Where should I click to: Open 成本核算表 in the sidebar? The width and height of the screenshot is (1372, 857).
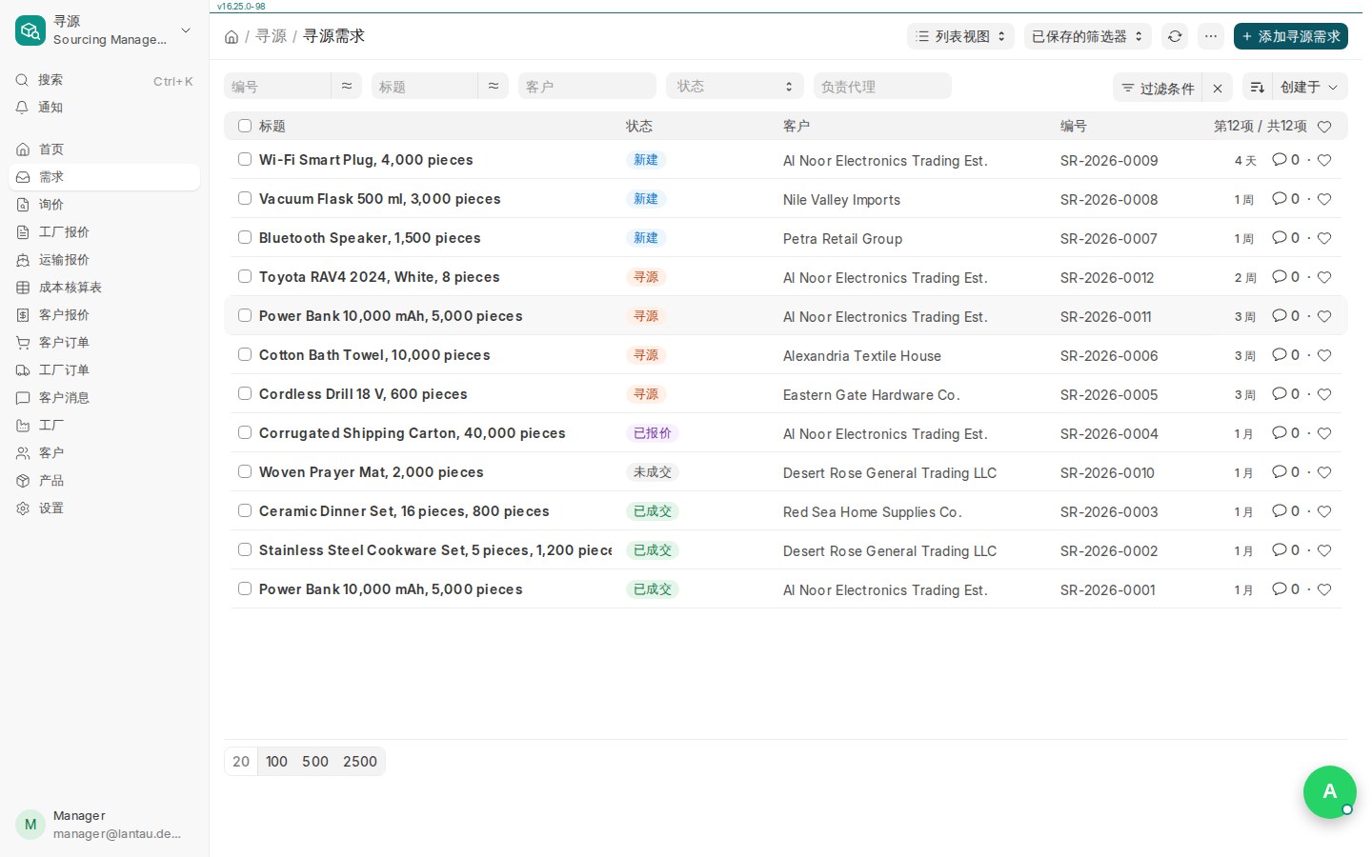pyautogui.click(x=104, y=288)
